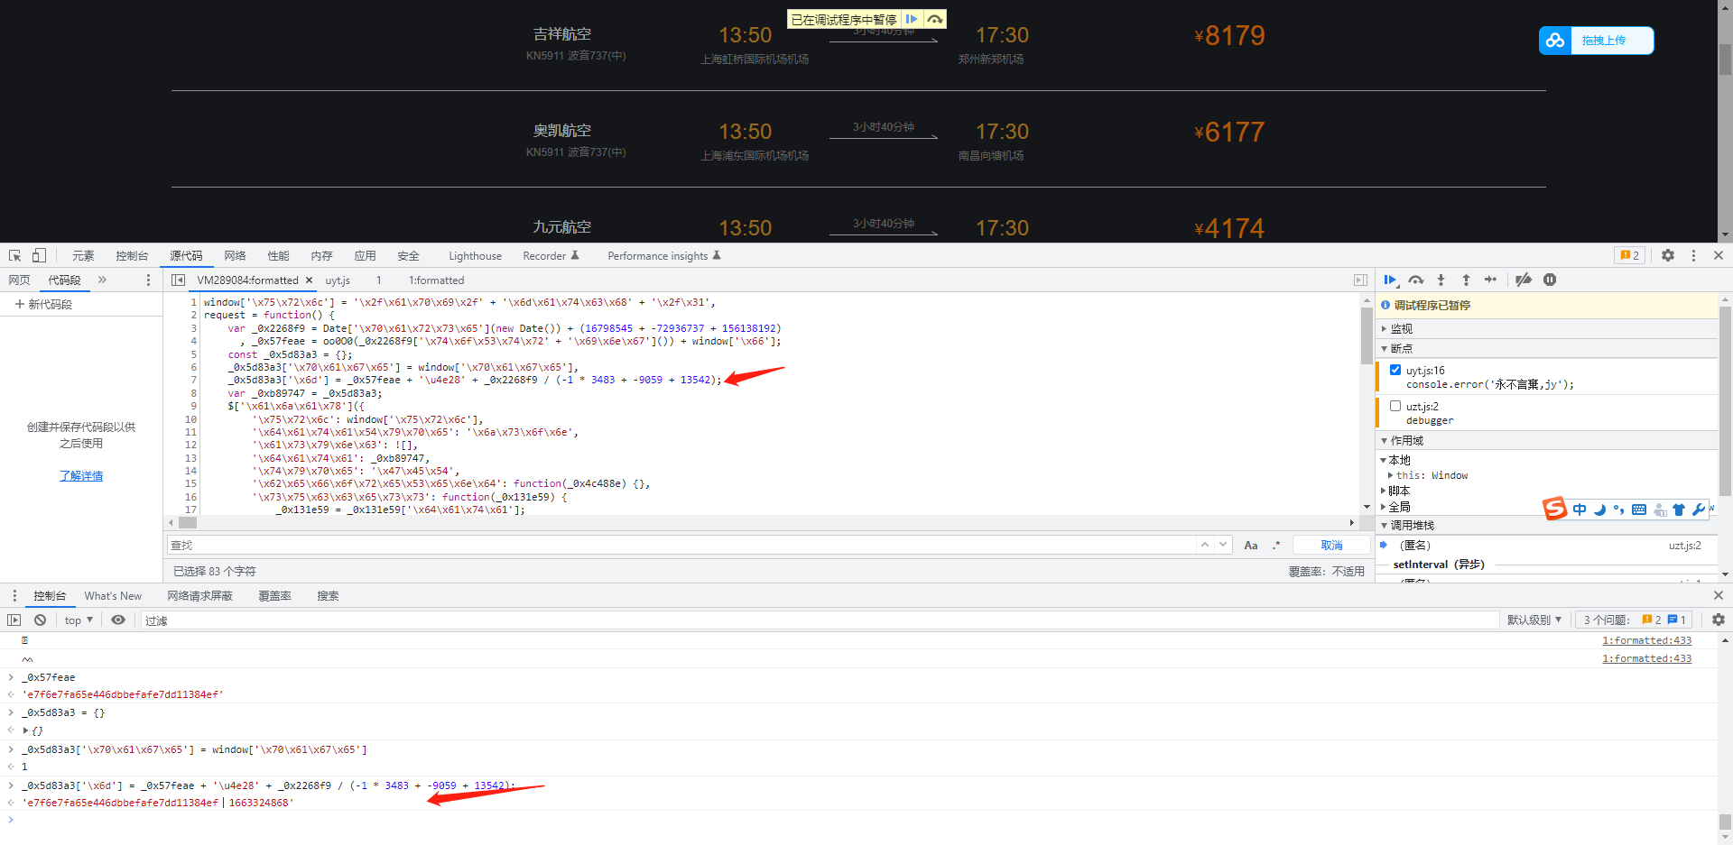Screen dimensions: 1733x845
Task: Add a new snippet with 新代码段
Action: click(x=43, y=305)
